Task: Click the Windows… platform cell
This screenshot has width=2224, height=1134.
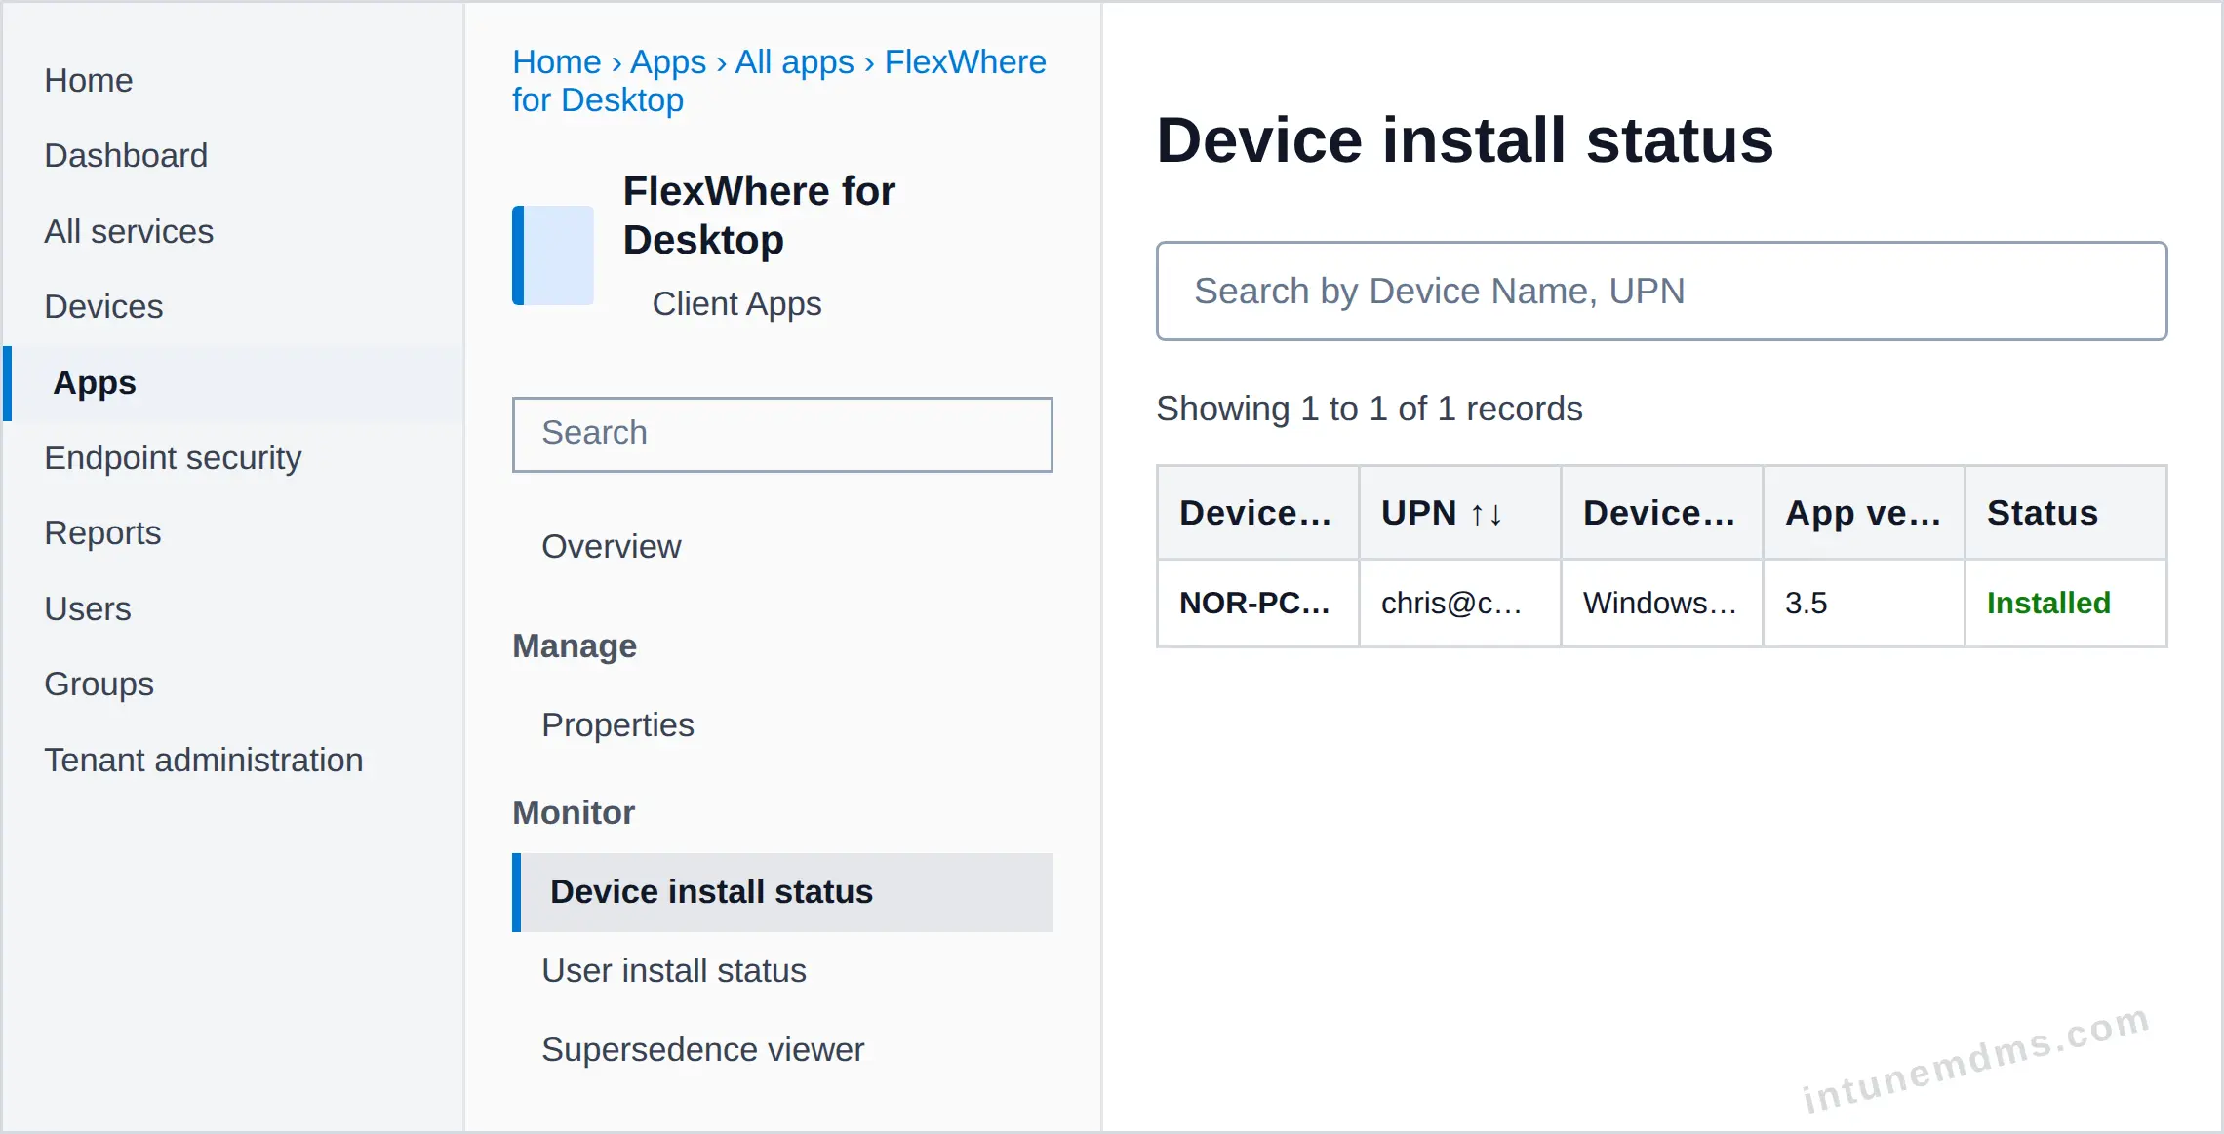Action: [x=1661, y=604]
